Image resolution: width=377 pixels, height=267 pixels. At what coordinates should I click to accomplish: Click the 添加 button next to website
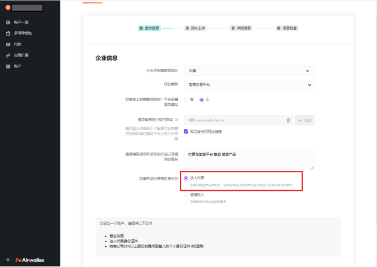pyautogui.click(x=305, y=120)
